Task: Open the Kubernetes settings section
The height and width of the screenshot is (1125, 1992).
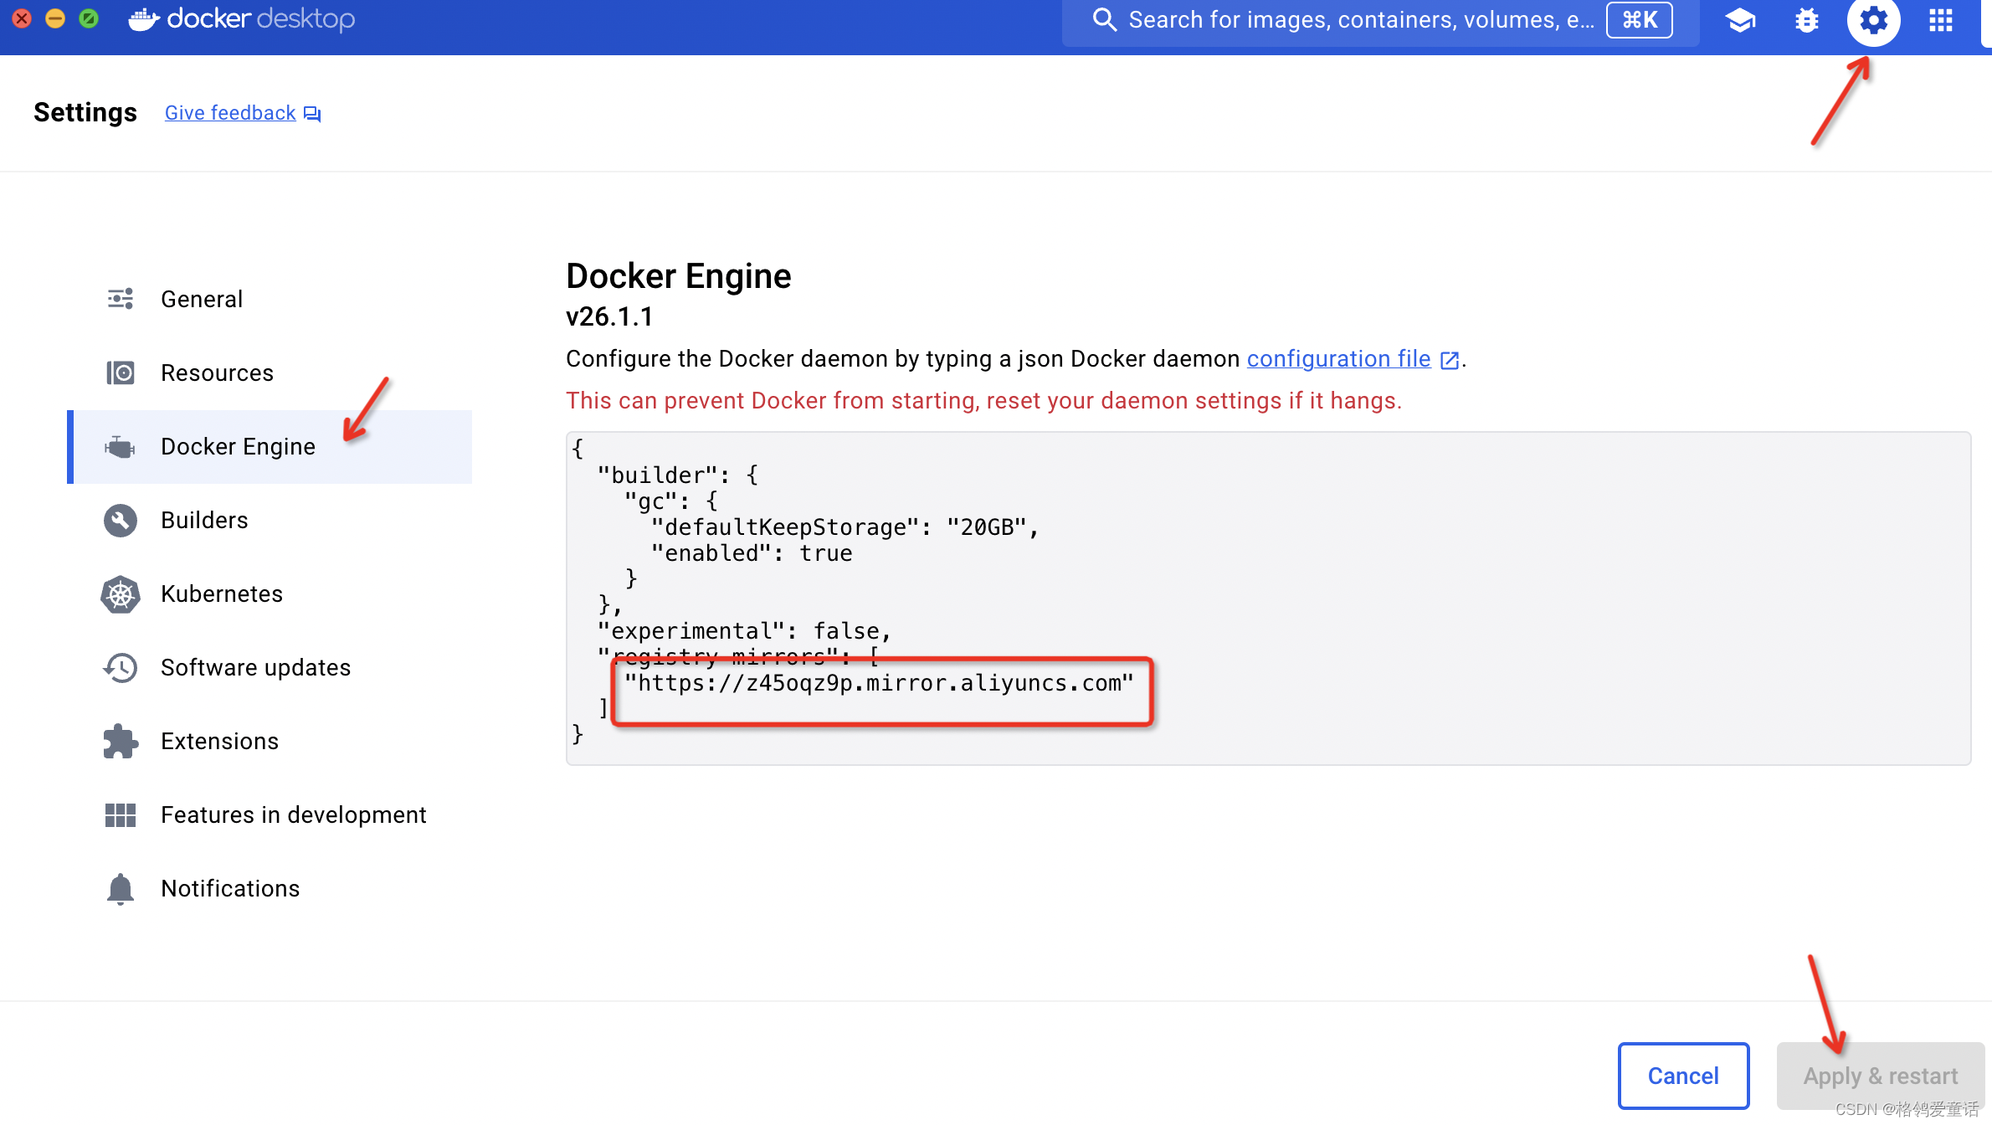Action: 270,594
